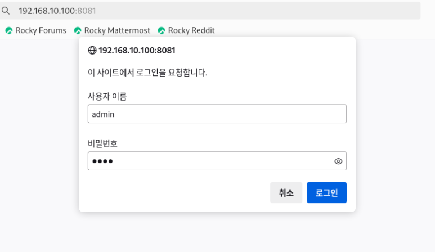This screenshot has height=252, width=435.
Task: Click the address bar showing 192.168.10.100:8081
Action: [210, 11]
